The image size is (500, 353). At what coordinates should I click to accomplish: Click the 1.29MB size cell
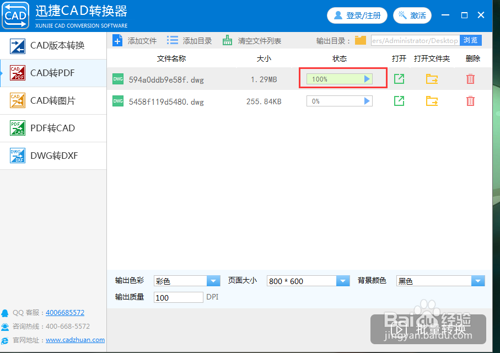(264, 79)
